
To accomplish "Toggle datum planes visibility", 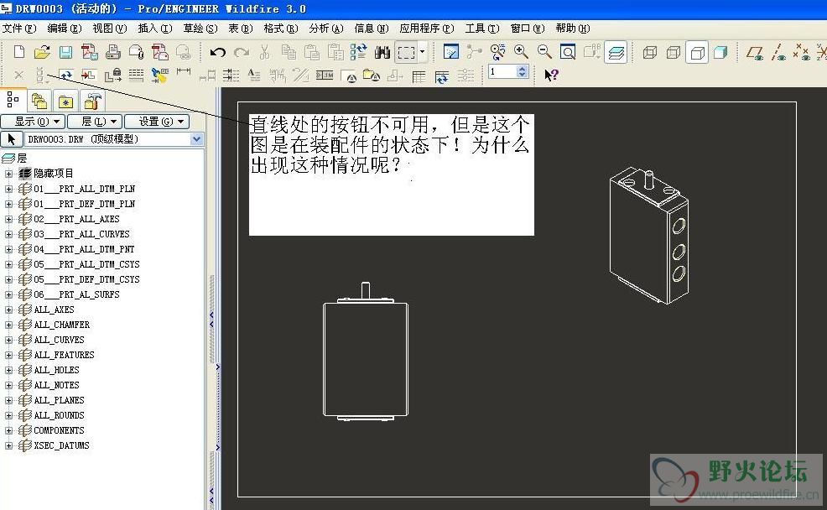I will pyautogui.click(x=755, y=52).
